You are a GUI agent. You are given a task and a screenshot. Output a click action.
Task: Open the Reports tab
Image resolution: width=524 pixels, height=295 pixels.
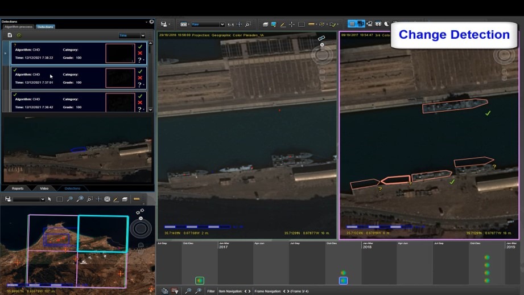point(18,189)
